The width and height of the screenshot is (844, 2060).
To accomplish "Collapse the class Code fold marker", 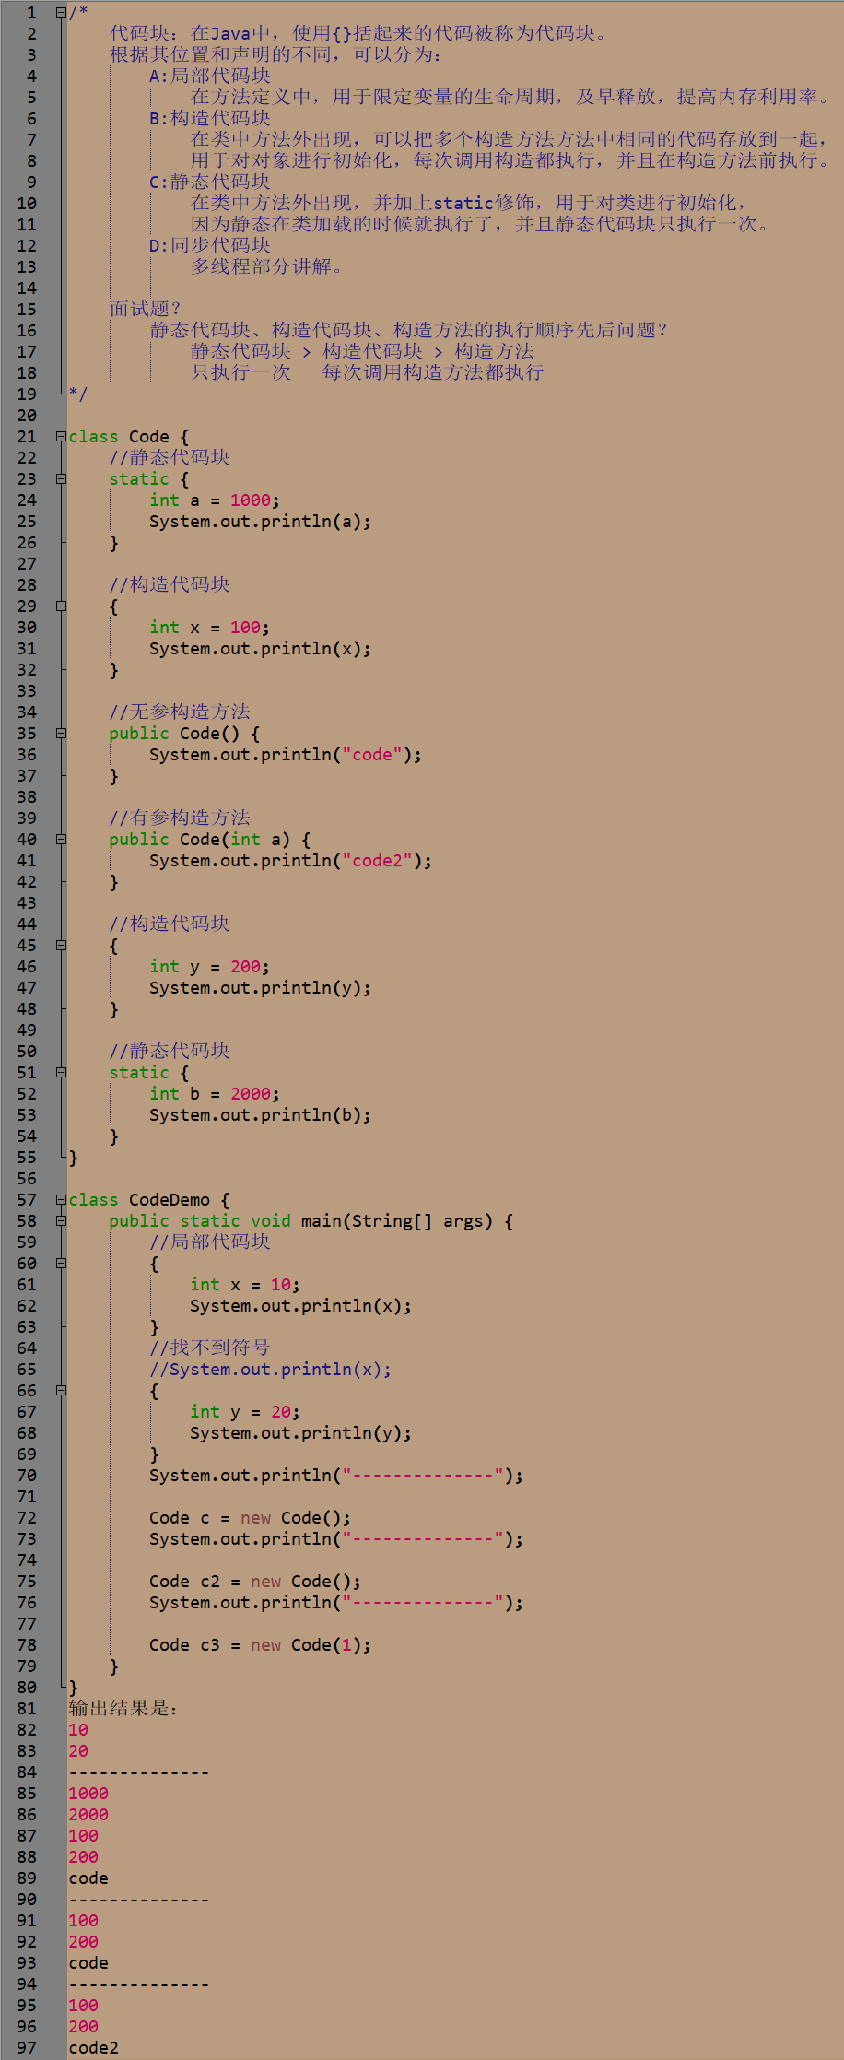I will click(x=61, y=436).
